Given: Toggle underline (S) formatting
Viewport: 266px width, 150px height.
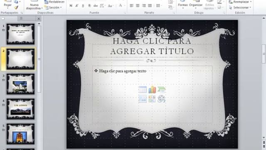Looking at the screenshot, I should 83,5.
